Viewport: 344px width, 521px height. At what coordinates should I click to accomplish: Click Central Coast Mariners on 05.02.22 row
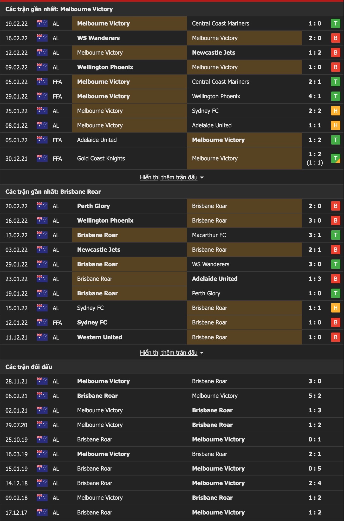(220, 82)
